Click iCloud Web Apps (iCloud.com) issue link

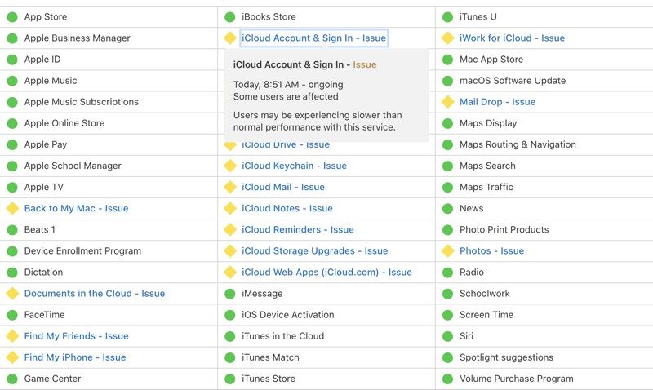click(326, 272)
